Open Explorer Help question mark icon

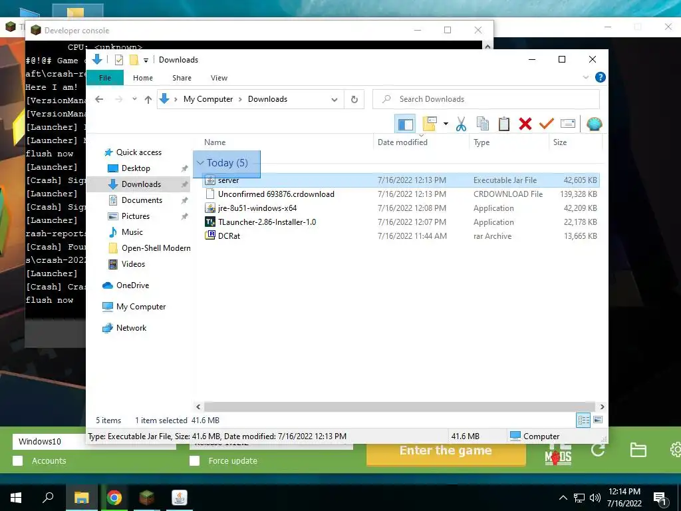tap(601, 77)
